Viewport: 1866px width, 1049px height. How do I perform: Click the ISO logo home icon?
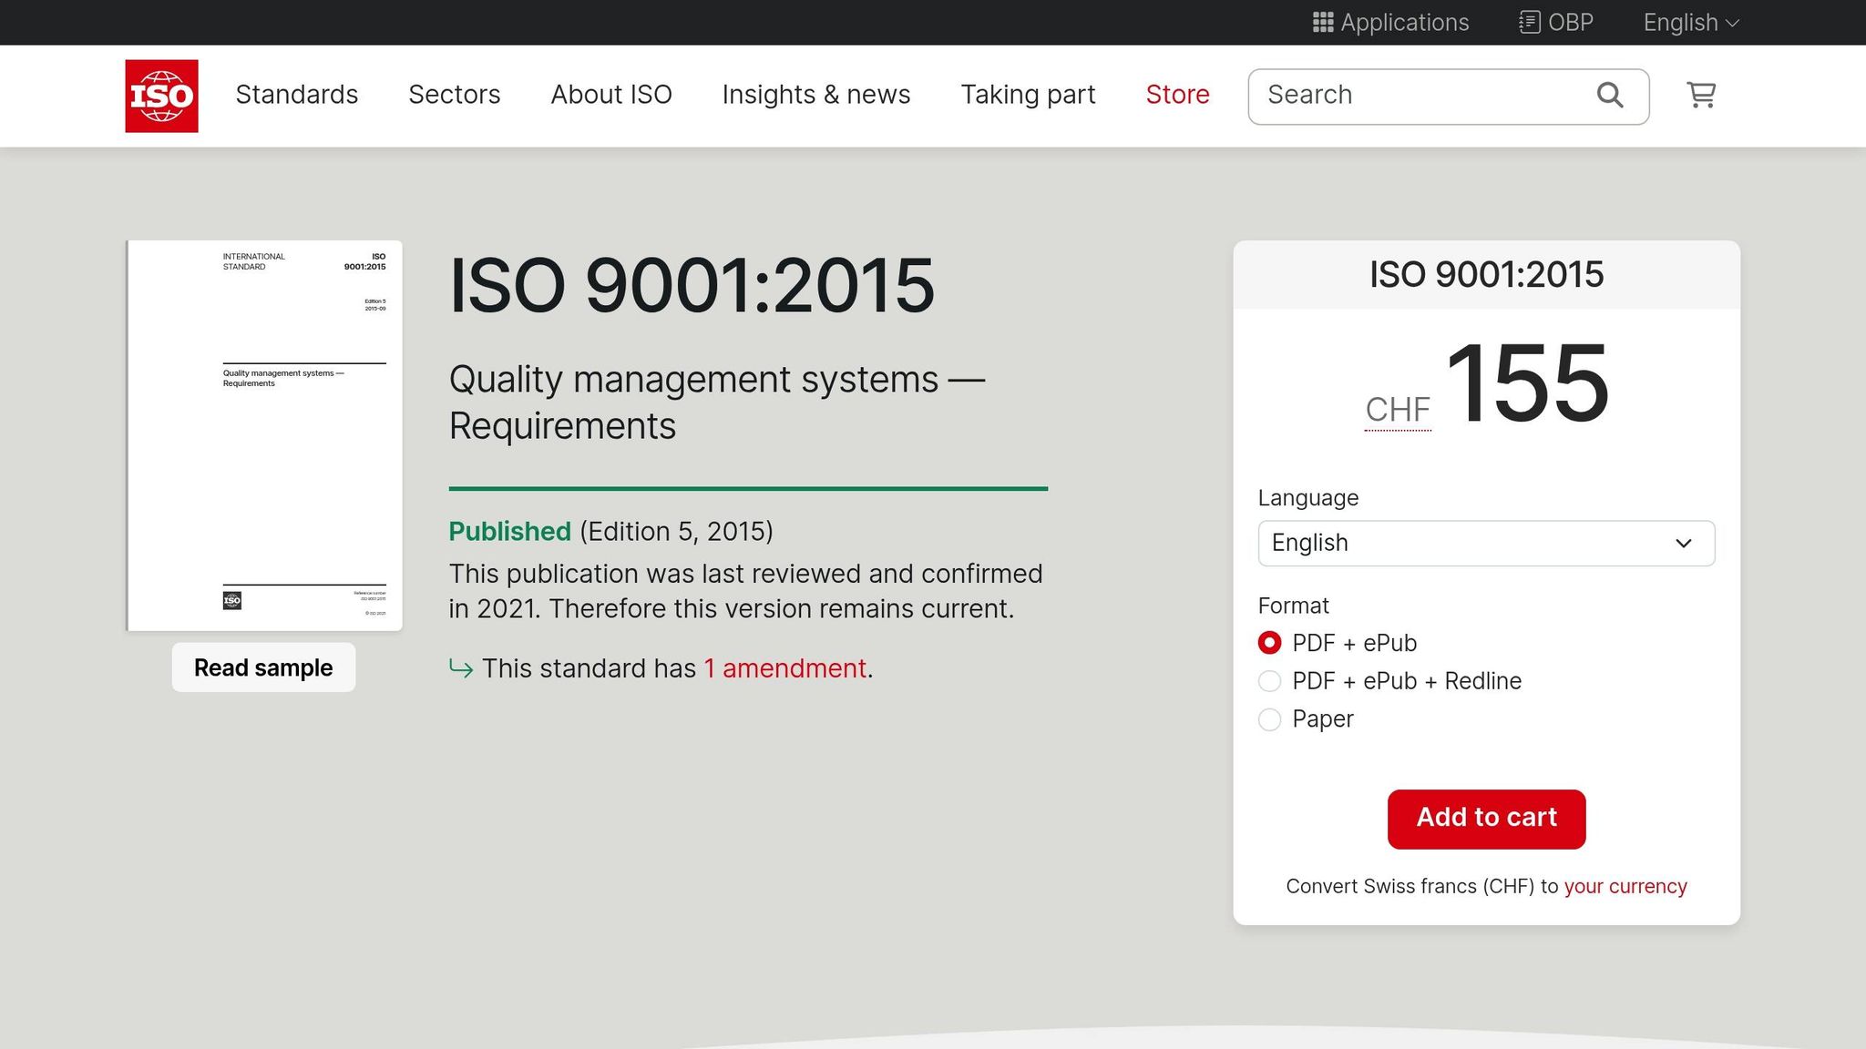click(x=161, y=96)
